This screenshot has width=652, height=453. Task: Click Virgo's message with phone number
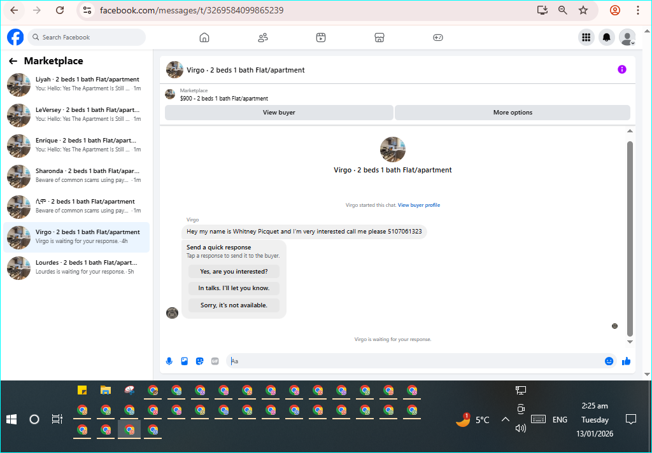coord(304,232)
